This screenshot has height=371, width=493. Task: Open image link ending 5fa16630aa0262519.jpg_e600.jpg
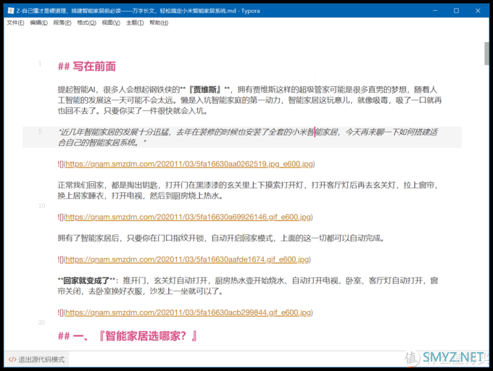[x=189, y=164]
